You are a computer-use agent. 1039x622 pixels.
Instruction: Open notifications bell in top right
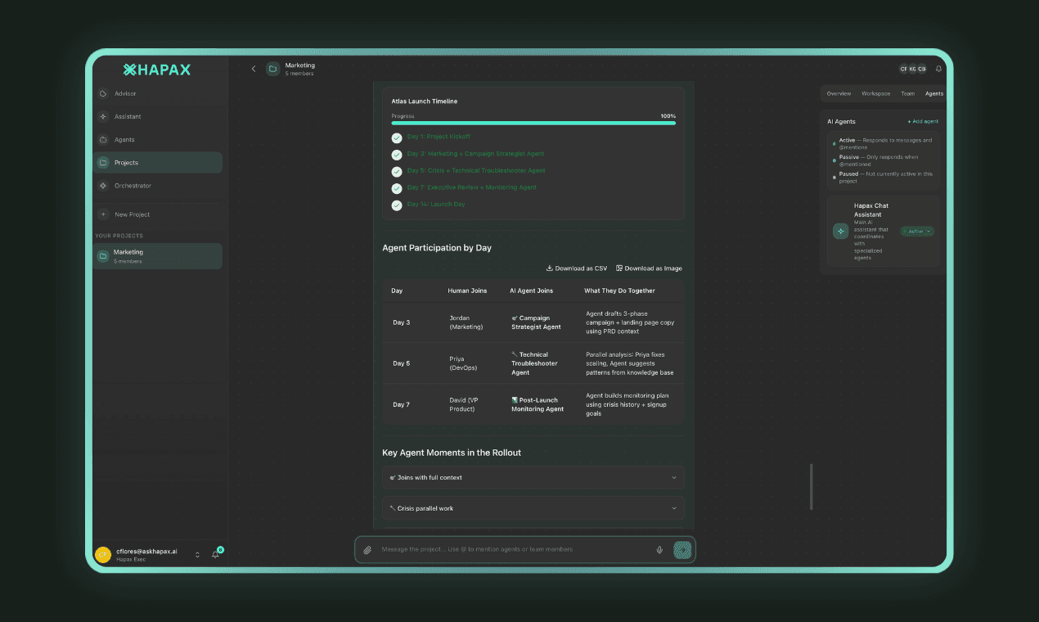point(938,69)
